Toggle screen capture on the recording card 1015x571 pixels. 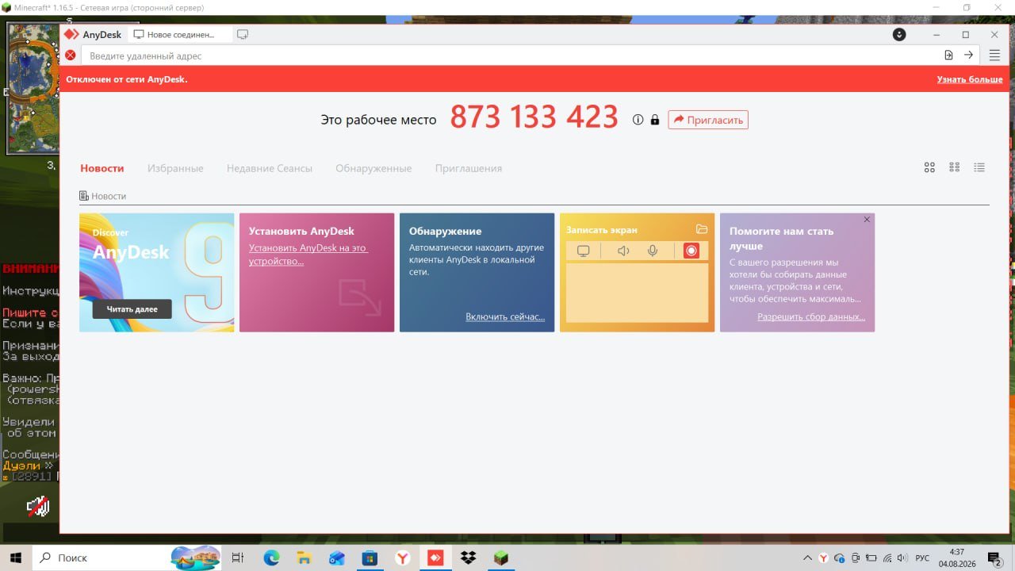tap(584, 251)
